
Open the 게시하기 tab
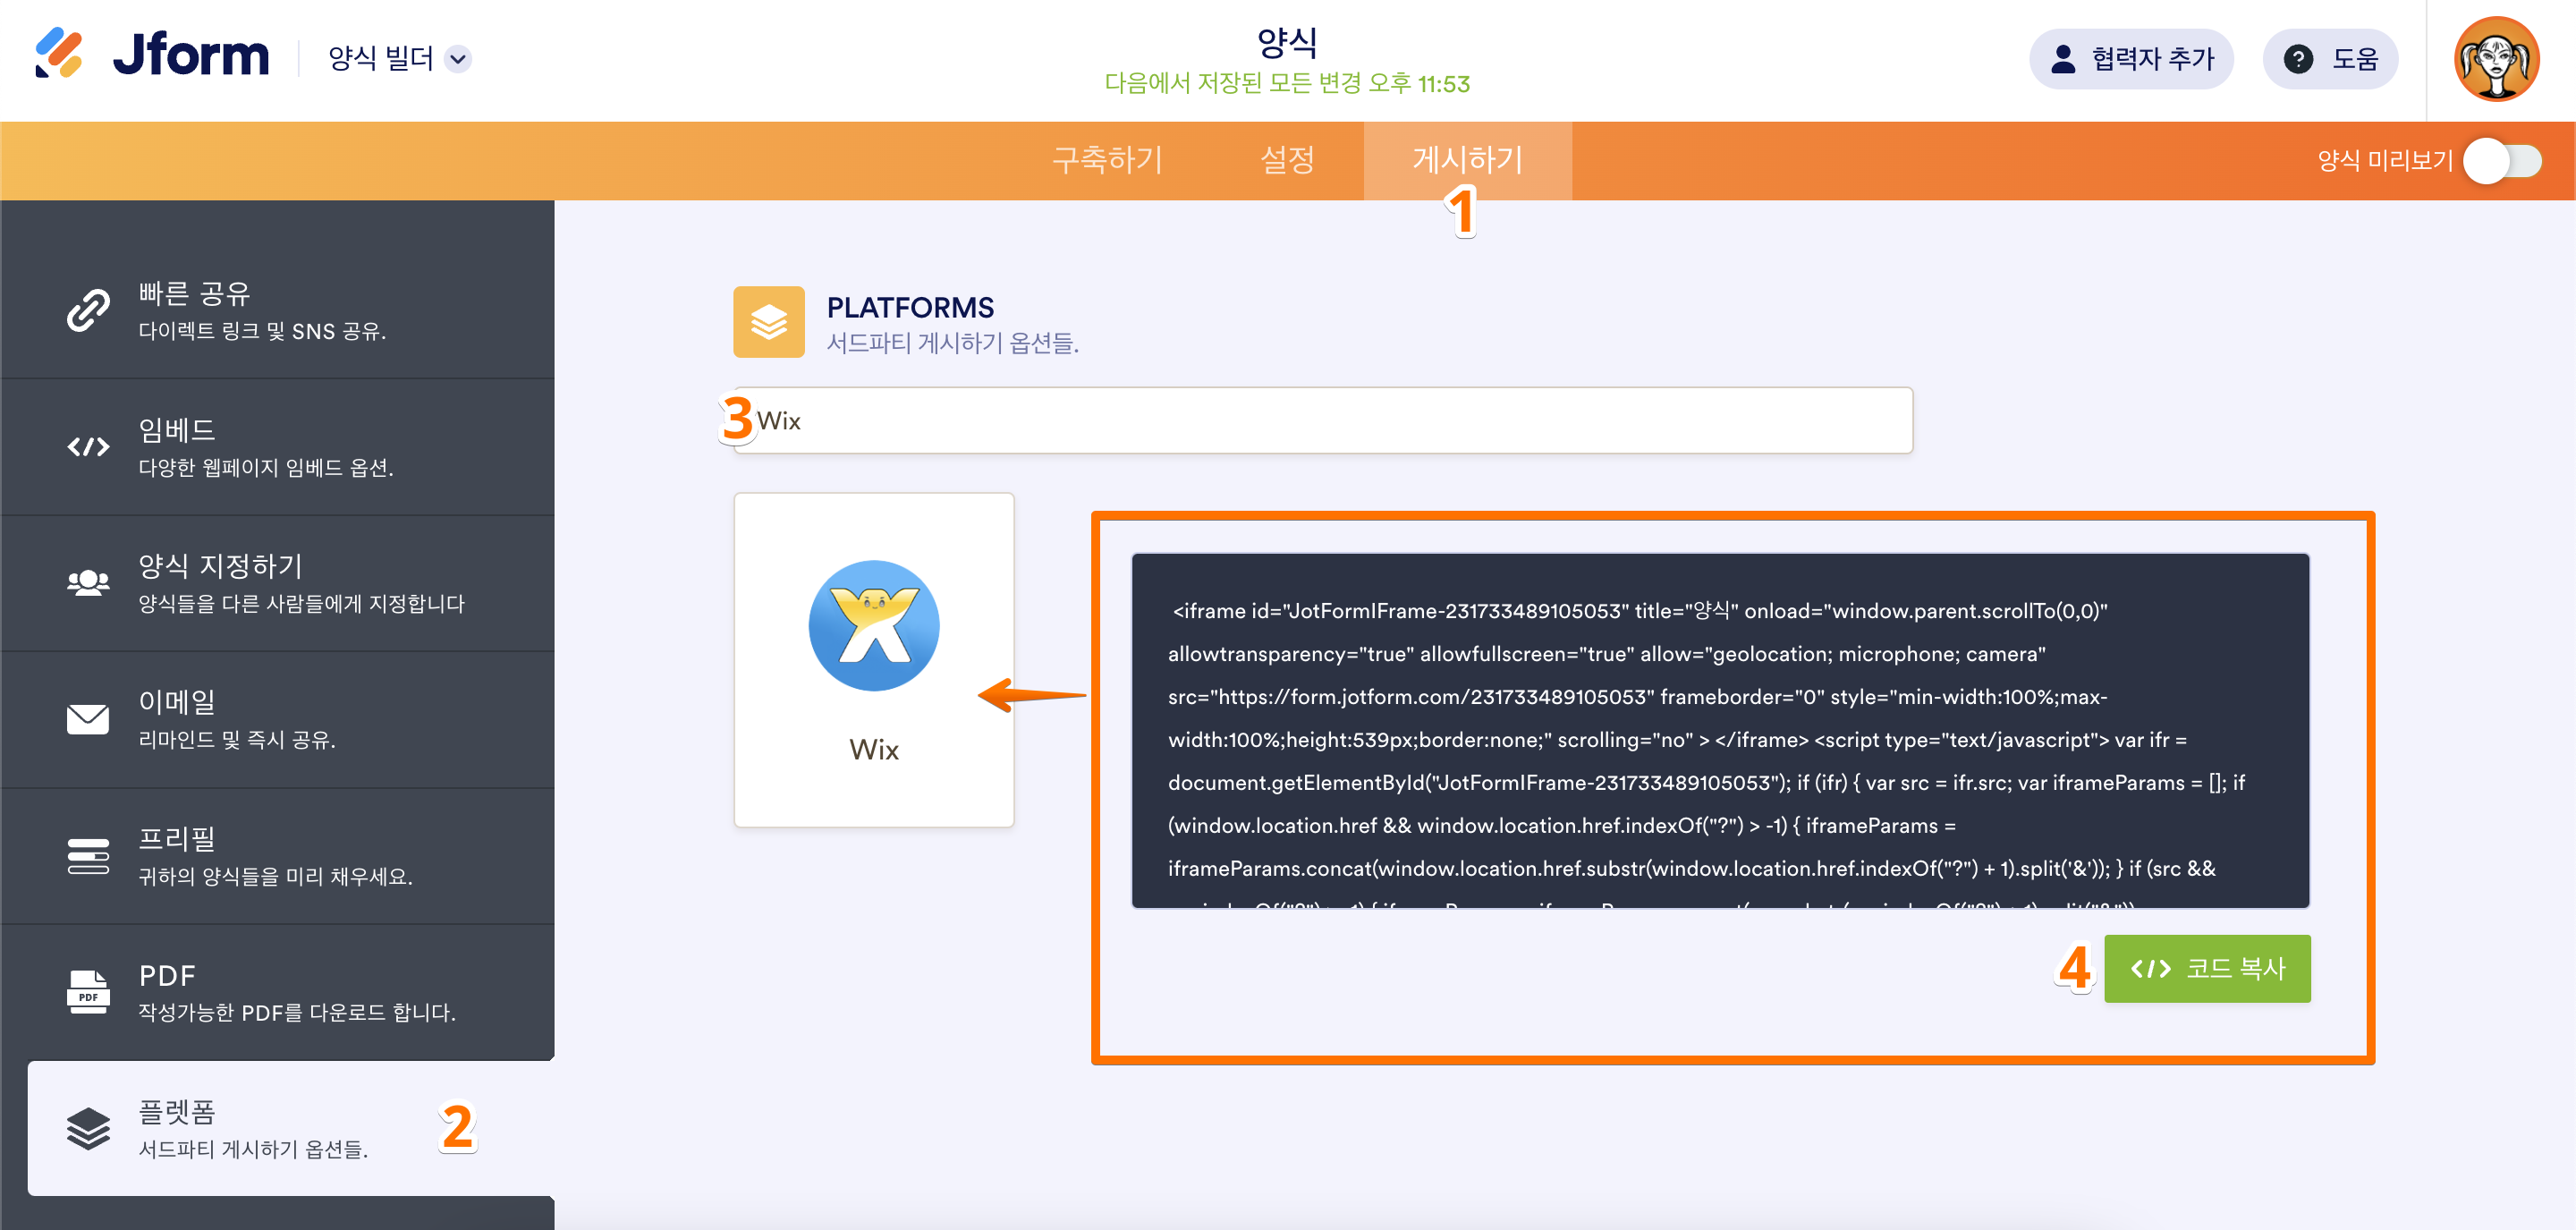[1466, 160]
